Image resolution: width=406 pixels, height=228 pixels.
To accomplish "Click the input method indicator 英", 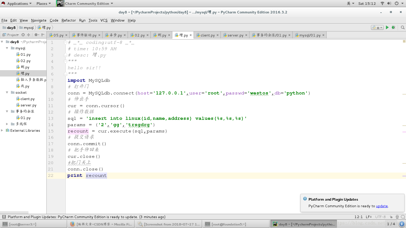I will point(350,3).
